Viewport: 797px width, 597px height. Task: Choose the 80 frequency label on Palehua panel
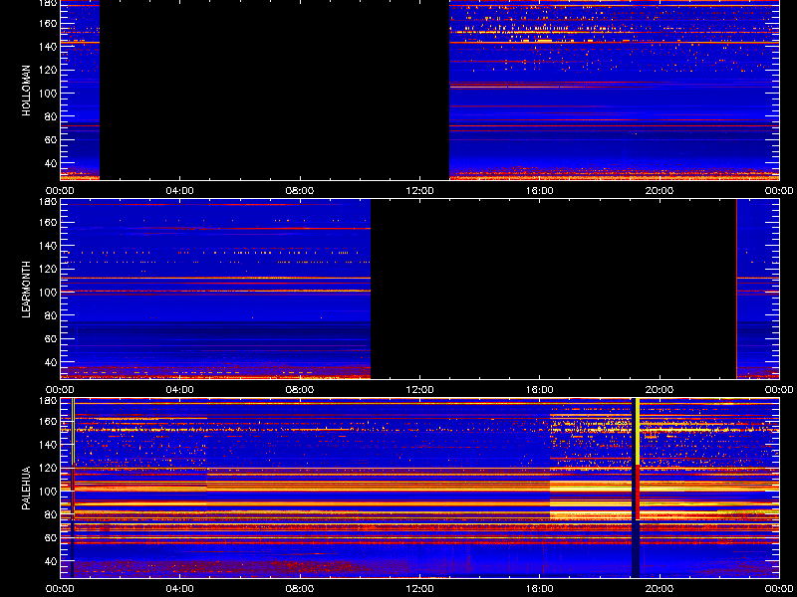pos(50,514)
